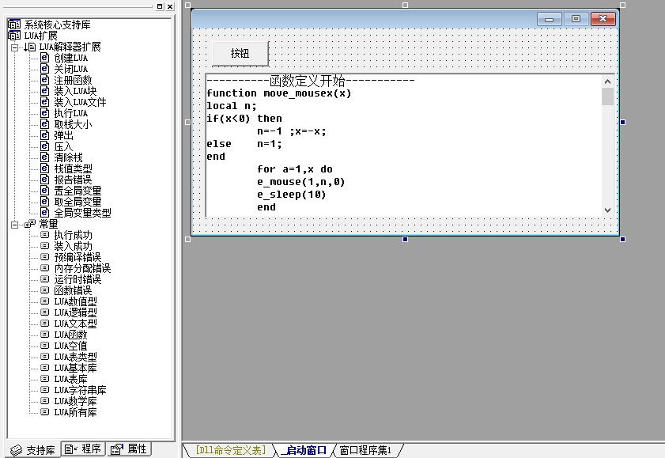Click the 关闭LUA command icon
The height and width of the screenshot is (458, 665).
[x=45, y=68]
